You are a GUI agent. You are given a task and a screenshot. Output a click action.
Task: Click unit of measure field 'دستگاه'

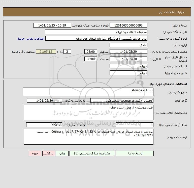[x=44, y=125]
